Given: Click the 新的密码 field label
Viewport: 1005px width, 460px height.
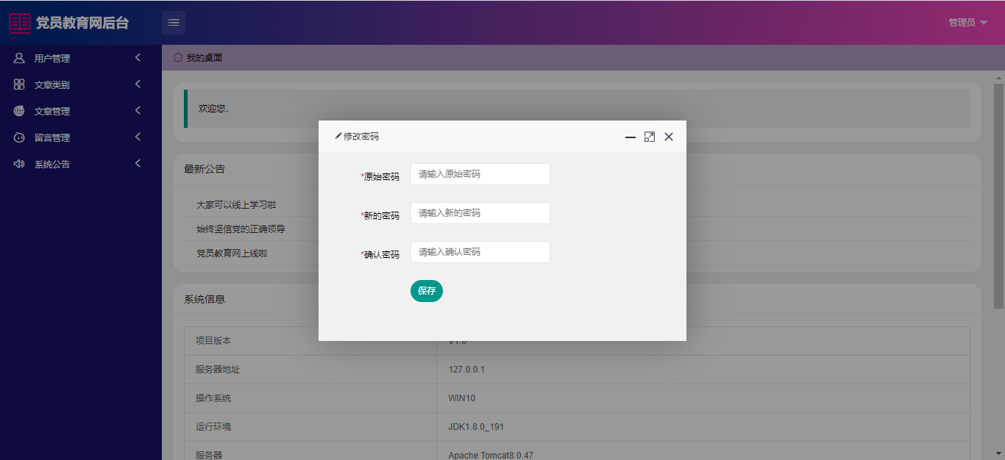Looking at the screenshot, I should (382, 215).
